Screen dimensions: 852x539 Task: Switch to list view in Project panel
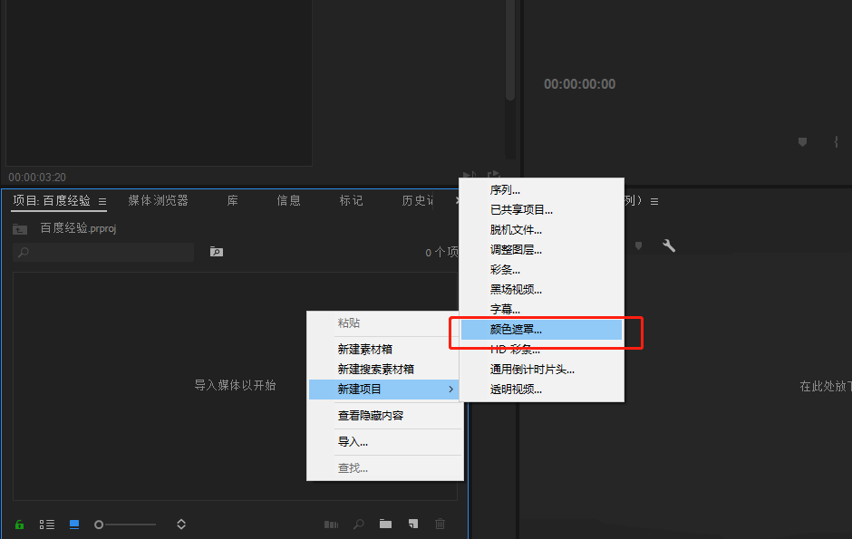(x=47, y=524)
